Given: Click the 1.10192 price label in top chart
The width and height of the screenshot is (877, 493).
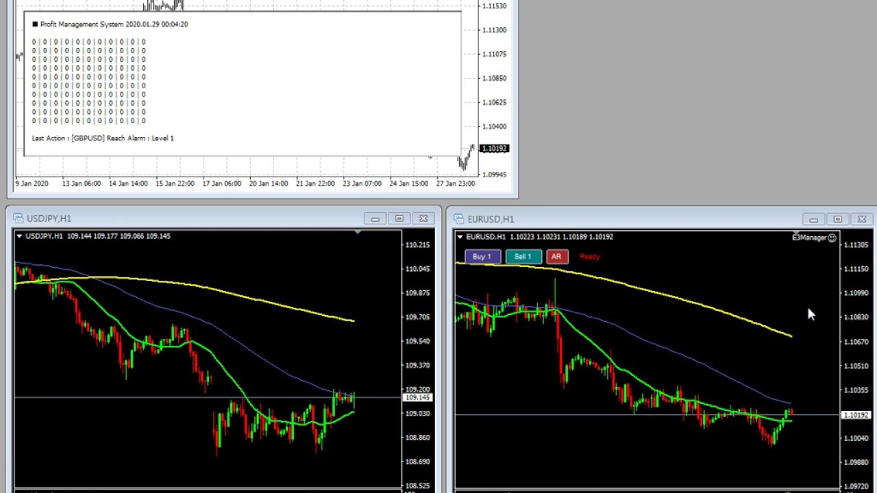Looking at the screenshot, I should coord(494,149).
